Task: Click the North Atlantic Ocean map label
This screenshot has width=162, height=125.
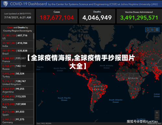Action: [x=107, y=67]
